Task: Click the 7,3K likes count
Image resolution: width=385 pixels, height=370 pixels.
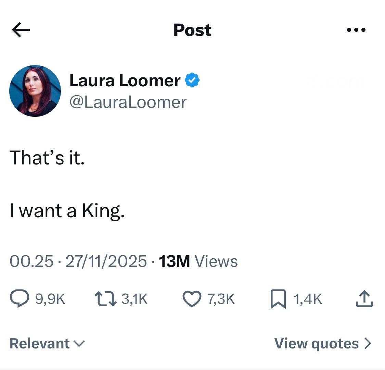Action: click(x=221, y=299)
